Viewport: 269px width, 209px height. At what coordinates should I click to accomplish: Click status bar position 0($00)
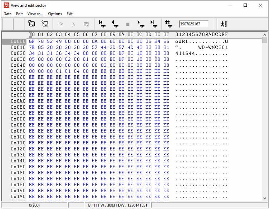click(x=34, y=205)
